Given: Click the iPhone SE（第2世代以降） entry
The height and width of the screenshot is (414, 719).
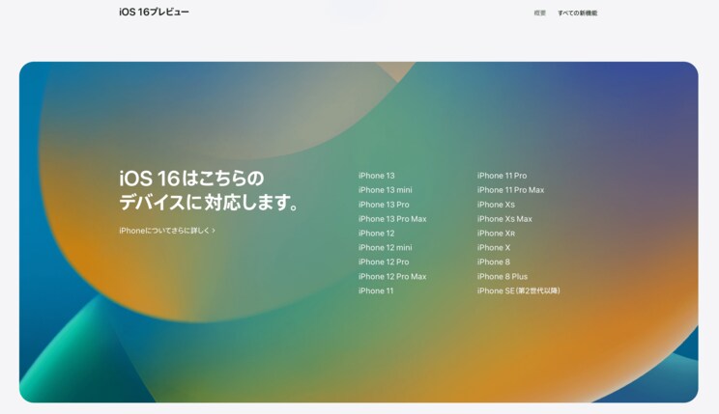Looking at the screenshot, I should coord(518,290).
